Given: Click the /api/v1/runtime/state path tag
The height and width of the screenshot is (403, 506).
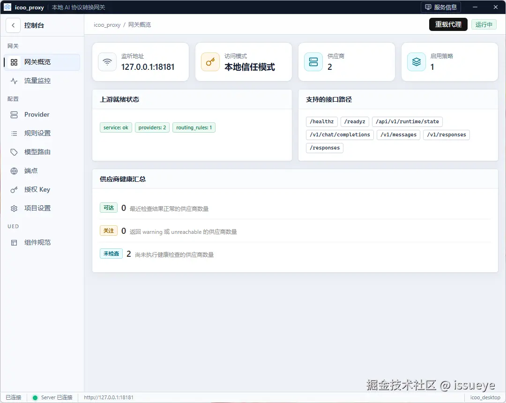Looking at the screenshot, I should [407, 122].
